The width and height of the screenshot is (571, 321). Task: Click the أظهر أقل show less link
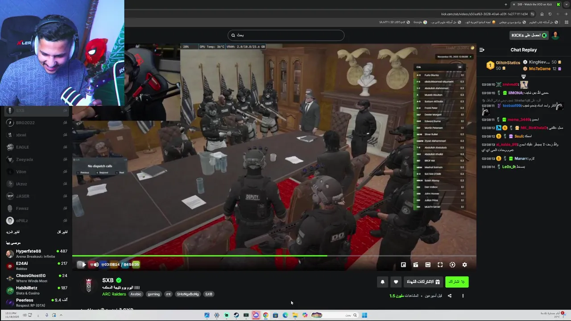tap(62, 232)
